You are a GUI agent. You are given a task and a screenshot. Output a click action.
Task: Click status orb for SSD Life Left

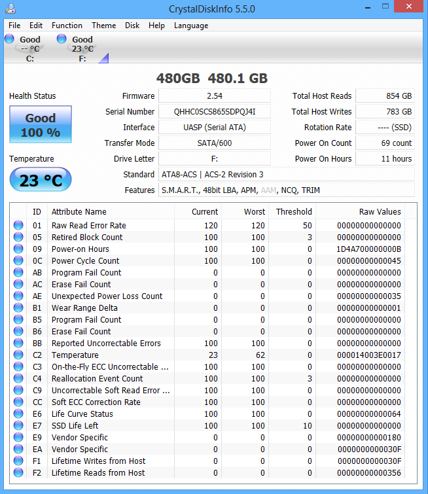point(18,426)
